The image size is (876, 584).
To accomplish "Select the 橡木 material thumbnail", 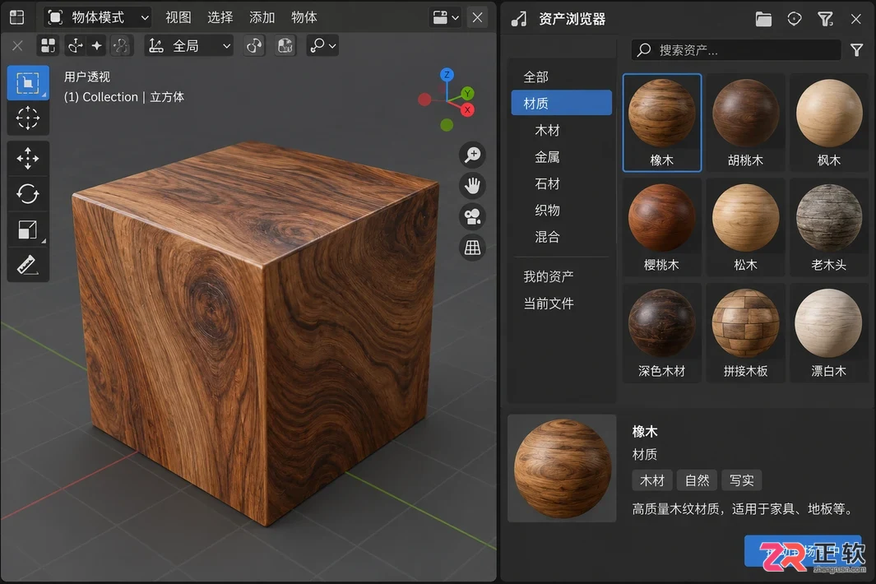I will coord(662,123).
